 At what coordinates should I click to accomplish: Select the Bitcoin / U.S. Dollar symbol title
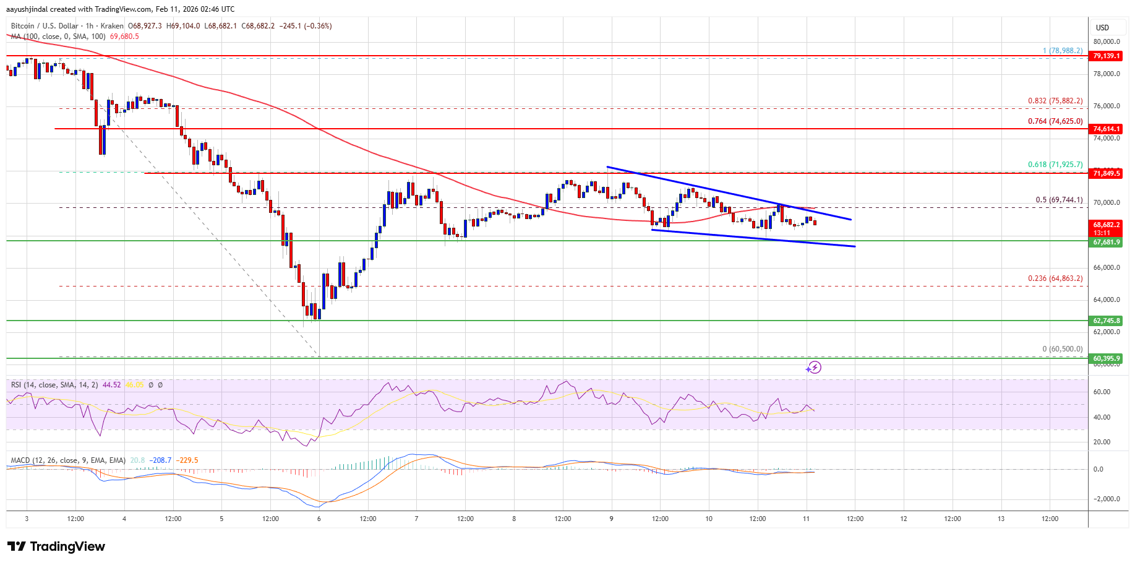[x=45, y=26]
